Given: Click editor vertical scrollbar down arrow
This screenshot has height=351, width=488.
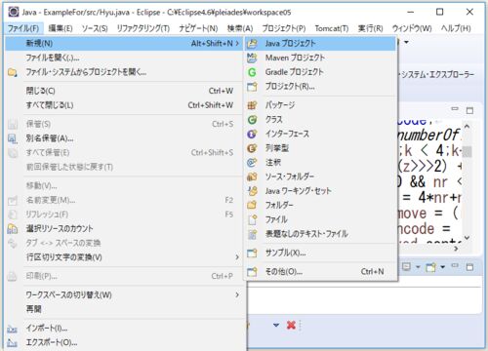Looking at the screenshot, I should pos(468,238).
